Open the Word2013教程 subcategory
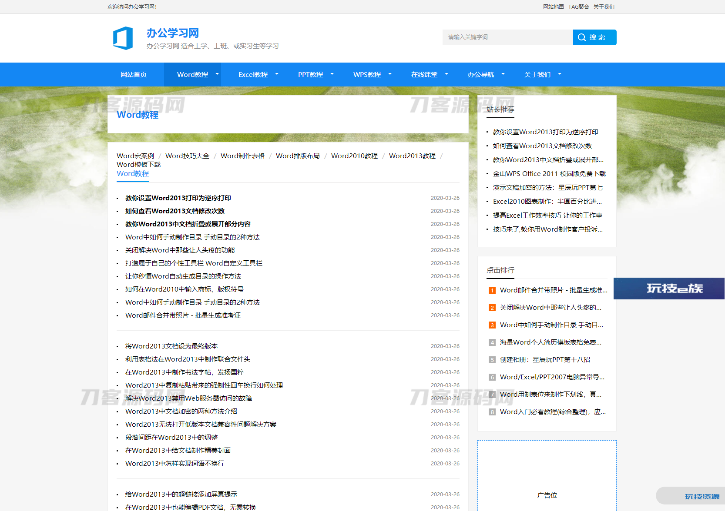This screenshot has width=725, height=511. (412, 156)
